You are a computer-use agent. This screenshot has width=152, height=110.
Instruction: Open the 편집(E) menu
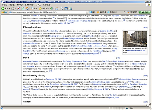[12, 5]
